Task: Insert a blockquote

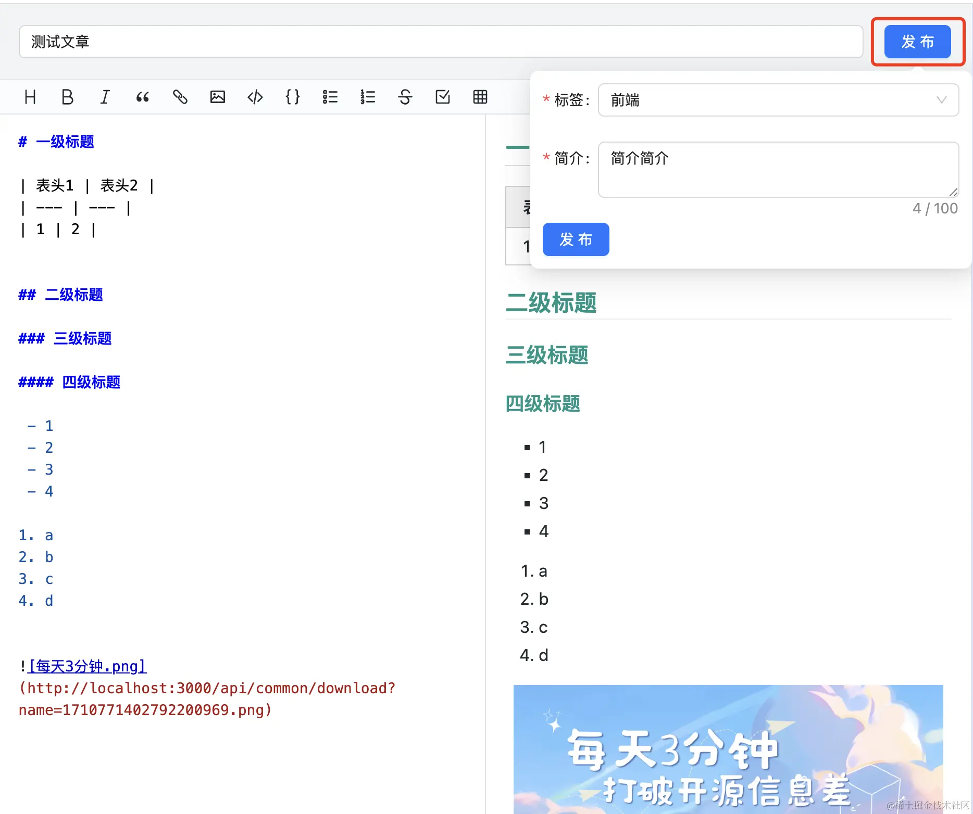Action: point(143,97)
